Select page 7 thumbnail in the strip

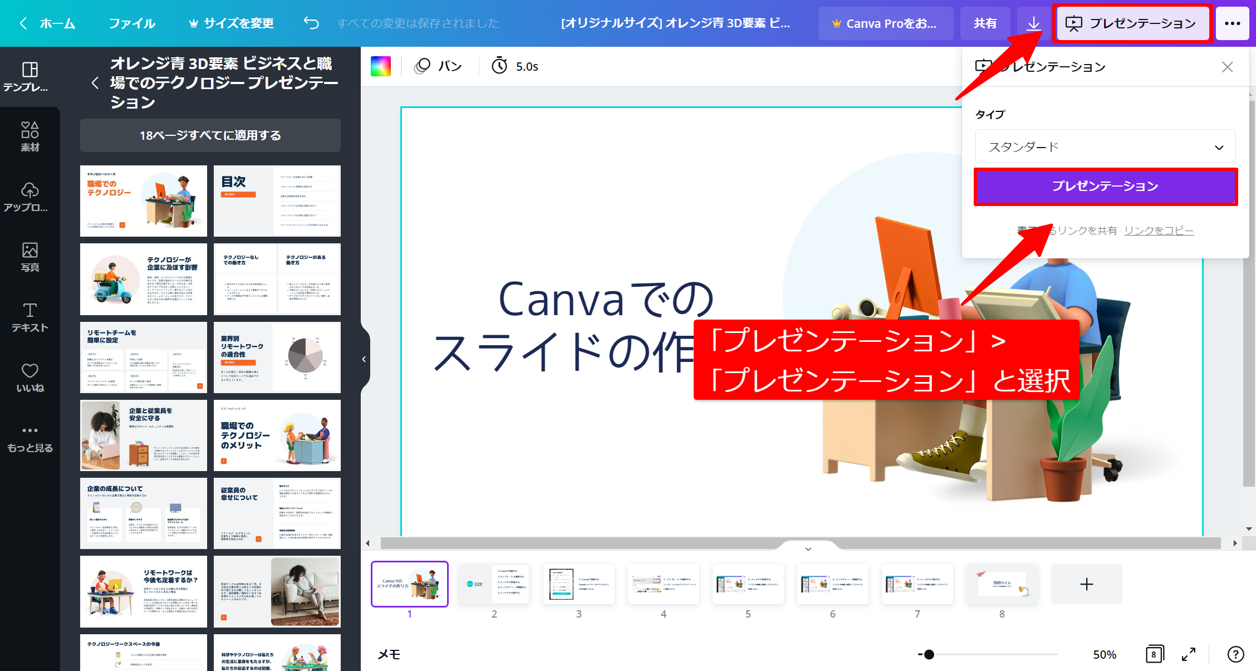(917, 584)
